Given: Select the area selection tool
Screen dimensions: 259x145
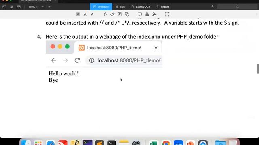Looking at the screenshot, I should point(167,14).
